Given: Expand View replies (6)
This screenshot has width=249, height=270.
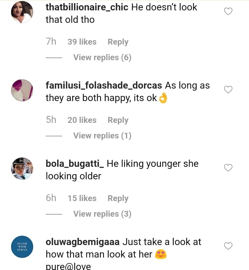Looking at the screenshot, I should coord(102,57).
